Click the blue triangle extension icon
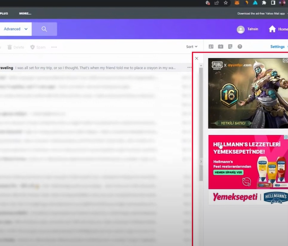This screenshot has width=288, height=246. [x=255, y=3]
